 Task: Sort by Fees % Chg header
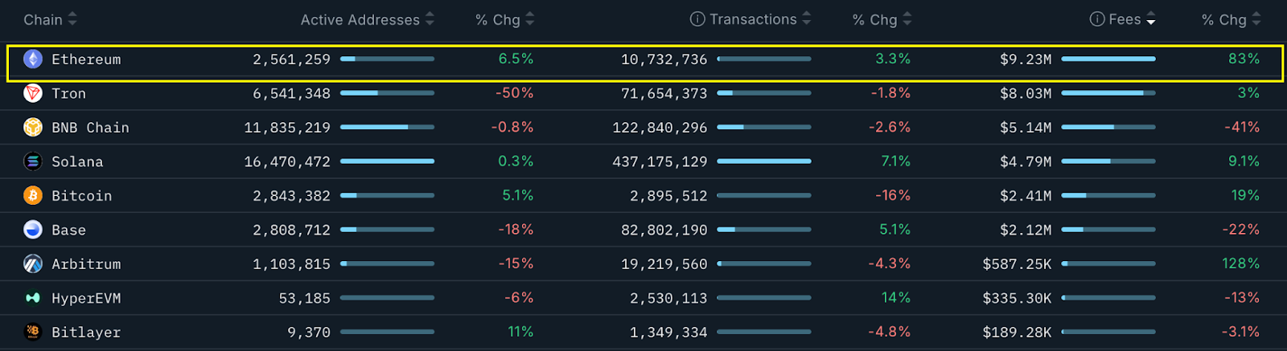click(x=1224, y=19)
